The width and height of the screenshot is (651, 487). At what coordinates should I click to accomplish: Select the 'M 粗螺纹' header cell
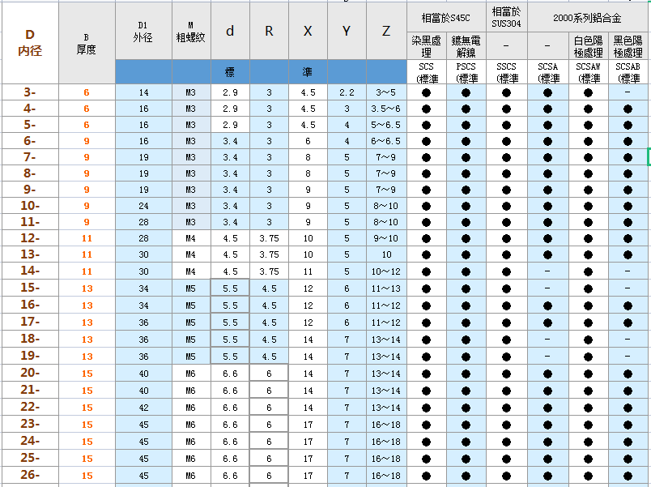click(x=191, y=31)
